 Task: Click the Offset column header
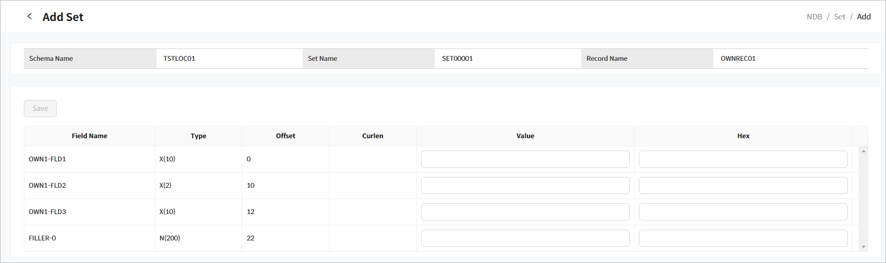click(285, 136)
